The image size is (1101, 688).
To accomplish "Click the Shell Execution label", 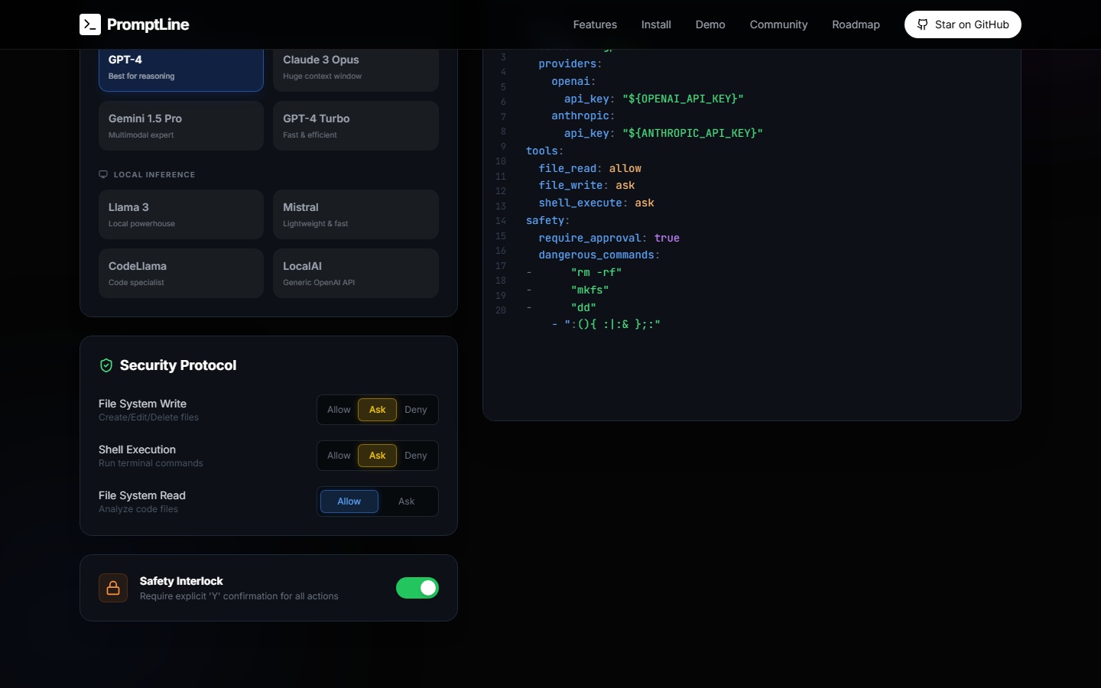I will (x=137, y=449).
